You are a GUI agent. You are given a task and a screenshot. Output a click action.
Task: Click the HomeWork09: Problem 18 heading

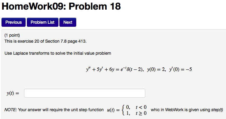[x=61, y=7]
